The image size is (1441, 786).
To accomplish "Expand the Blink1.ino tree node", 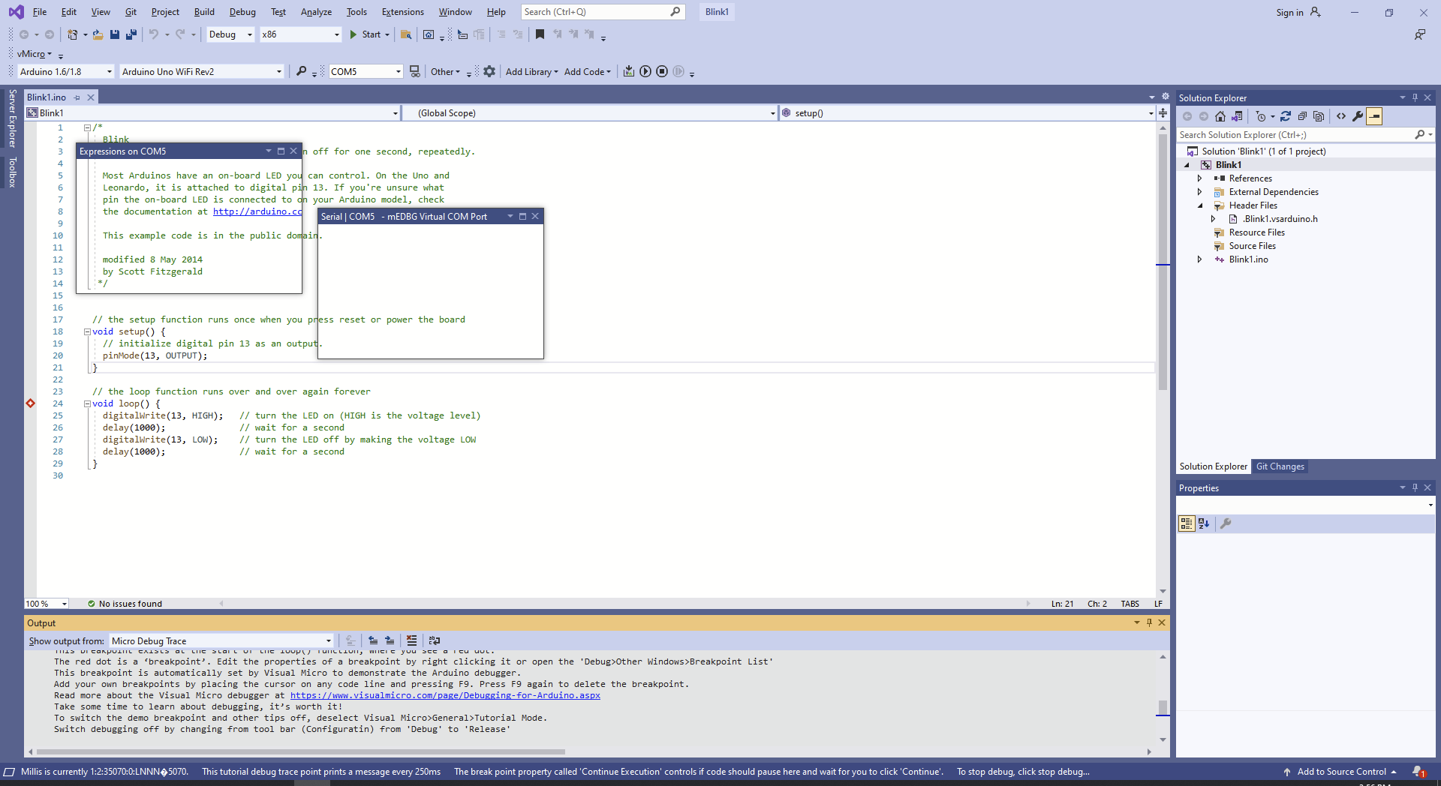I will (1199, 259).
